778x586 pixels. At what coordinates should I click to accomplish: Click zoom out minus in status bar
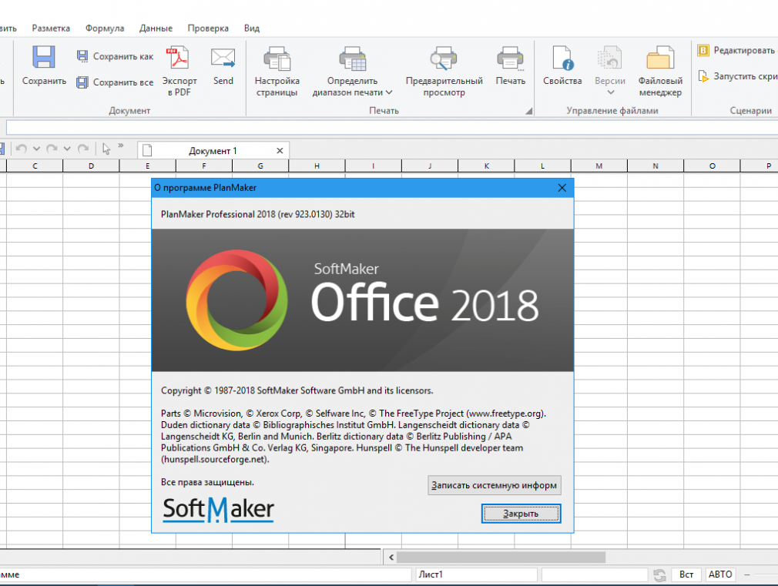746,574
